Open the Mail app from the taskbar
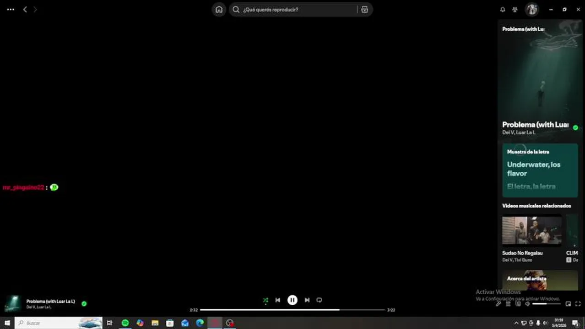Viewport: 585px width, 329px height. 185,323
